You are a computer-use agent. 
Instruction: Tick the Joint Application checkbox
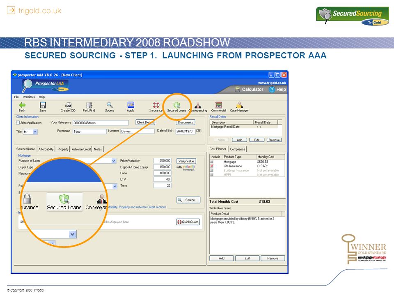[x=18, y=123]
